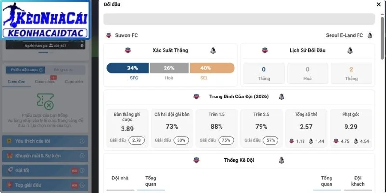Switch to the Cược xiên tab
This screenshot has height=193, width=386.
(74, 82)
